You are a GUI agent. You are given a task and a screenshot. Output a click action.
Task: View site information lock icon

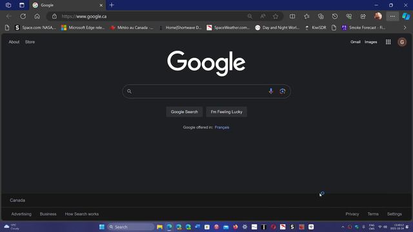coord(54,16)
